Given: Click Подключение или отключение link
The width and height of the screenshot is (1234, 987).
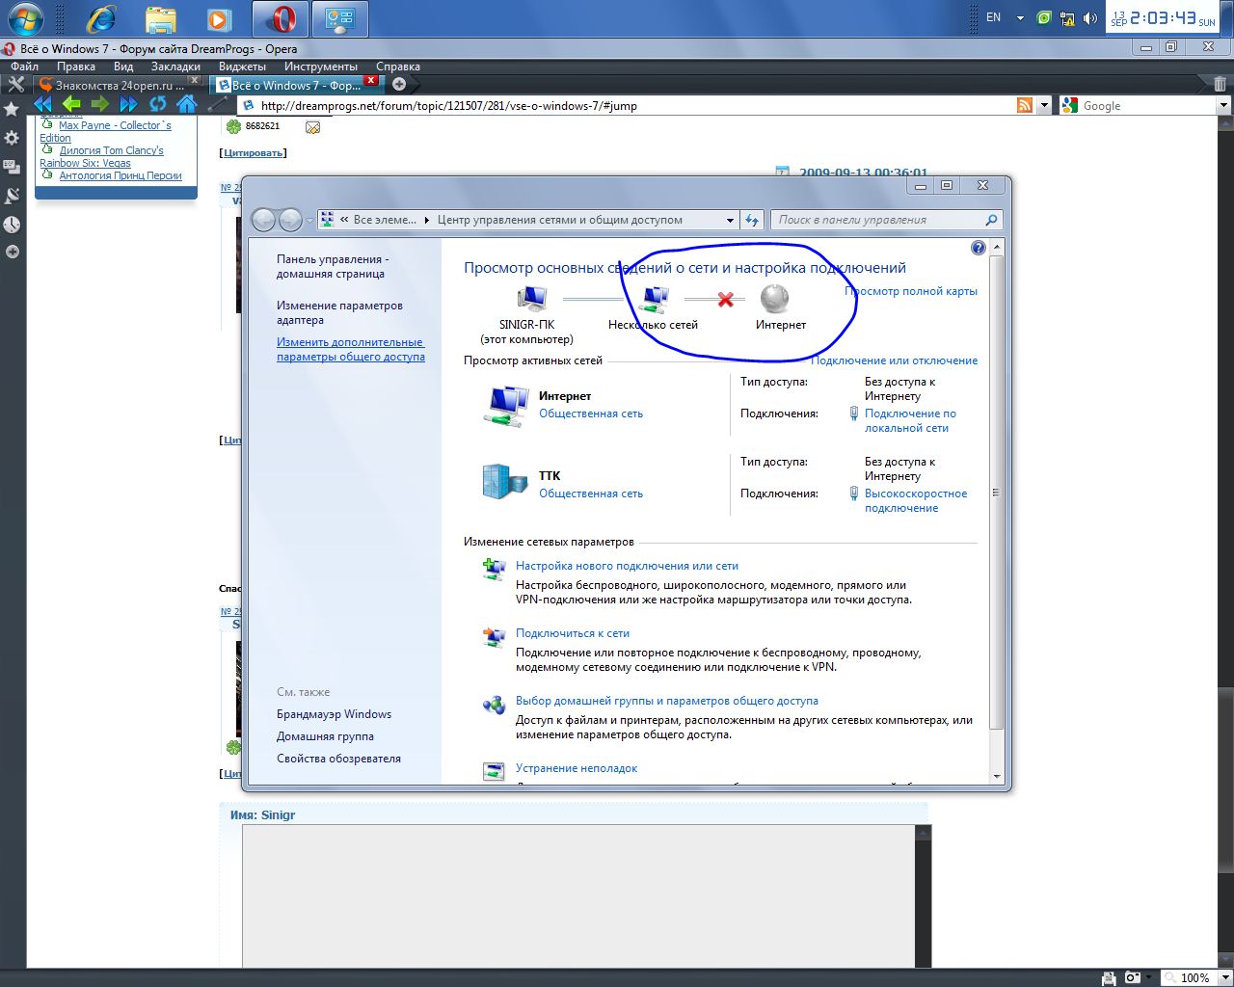Looking at the screenshot, I should (x=894, y=360).
